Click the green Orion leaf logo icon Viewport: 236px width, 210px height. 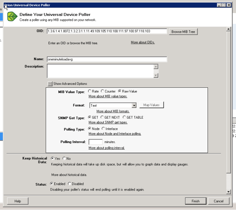tap(12, 17)
